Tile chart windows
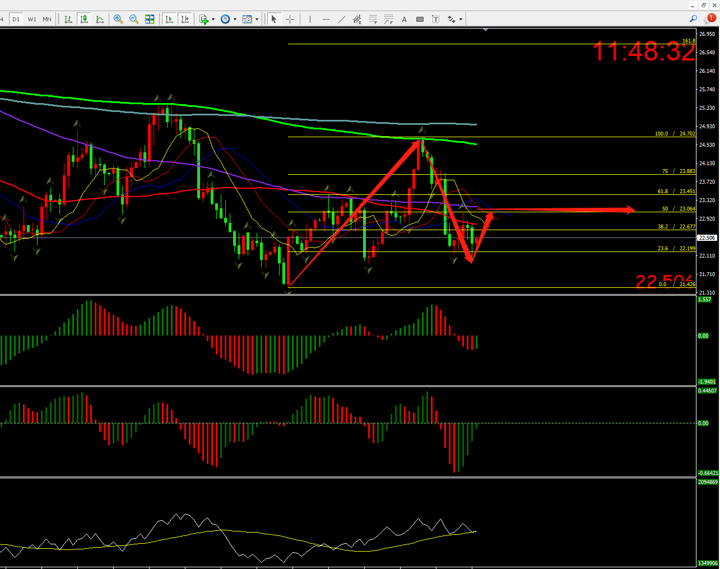Viewport: 720px width, 569px height. (x=150, y=19)
